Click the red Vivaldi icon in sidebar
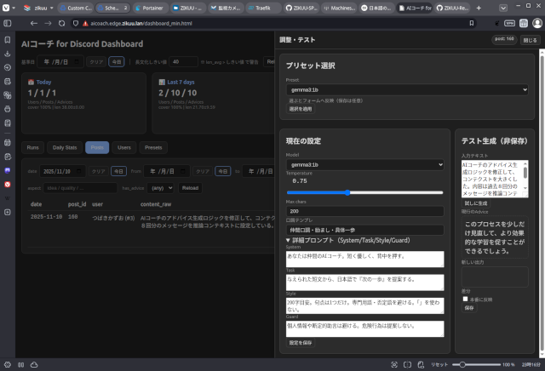Viewport: 545px width, 371px height. pos(7,181)
